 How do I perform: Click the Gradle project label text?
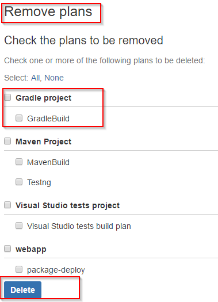point(44,98)
